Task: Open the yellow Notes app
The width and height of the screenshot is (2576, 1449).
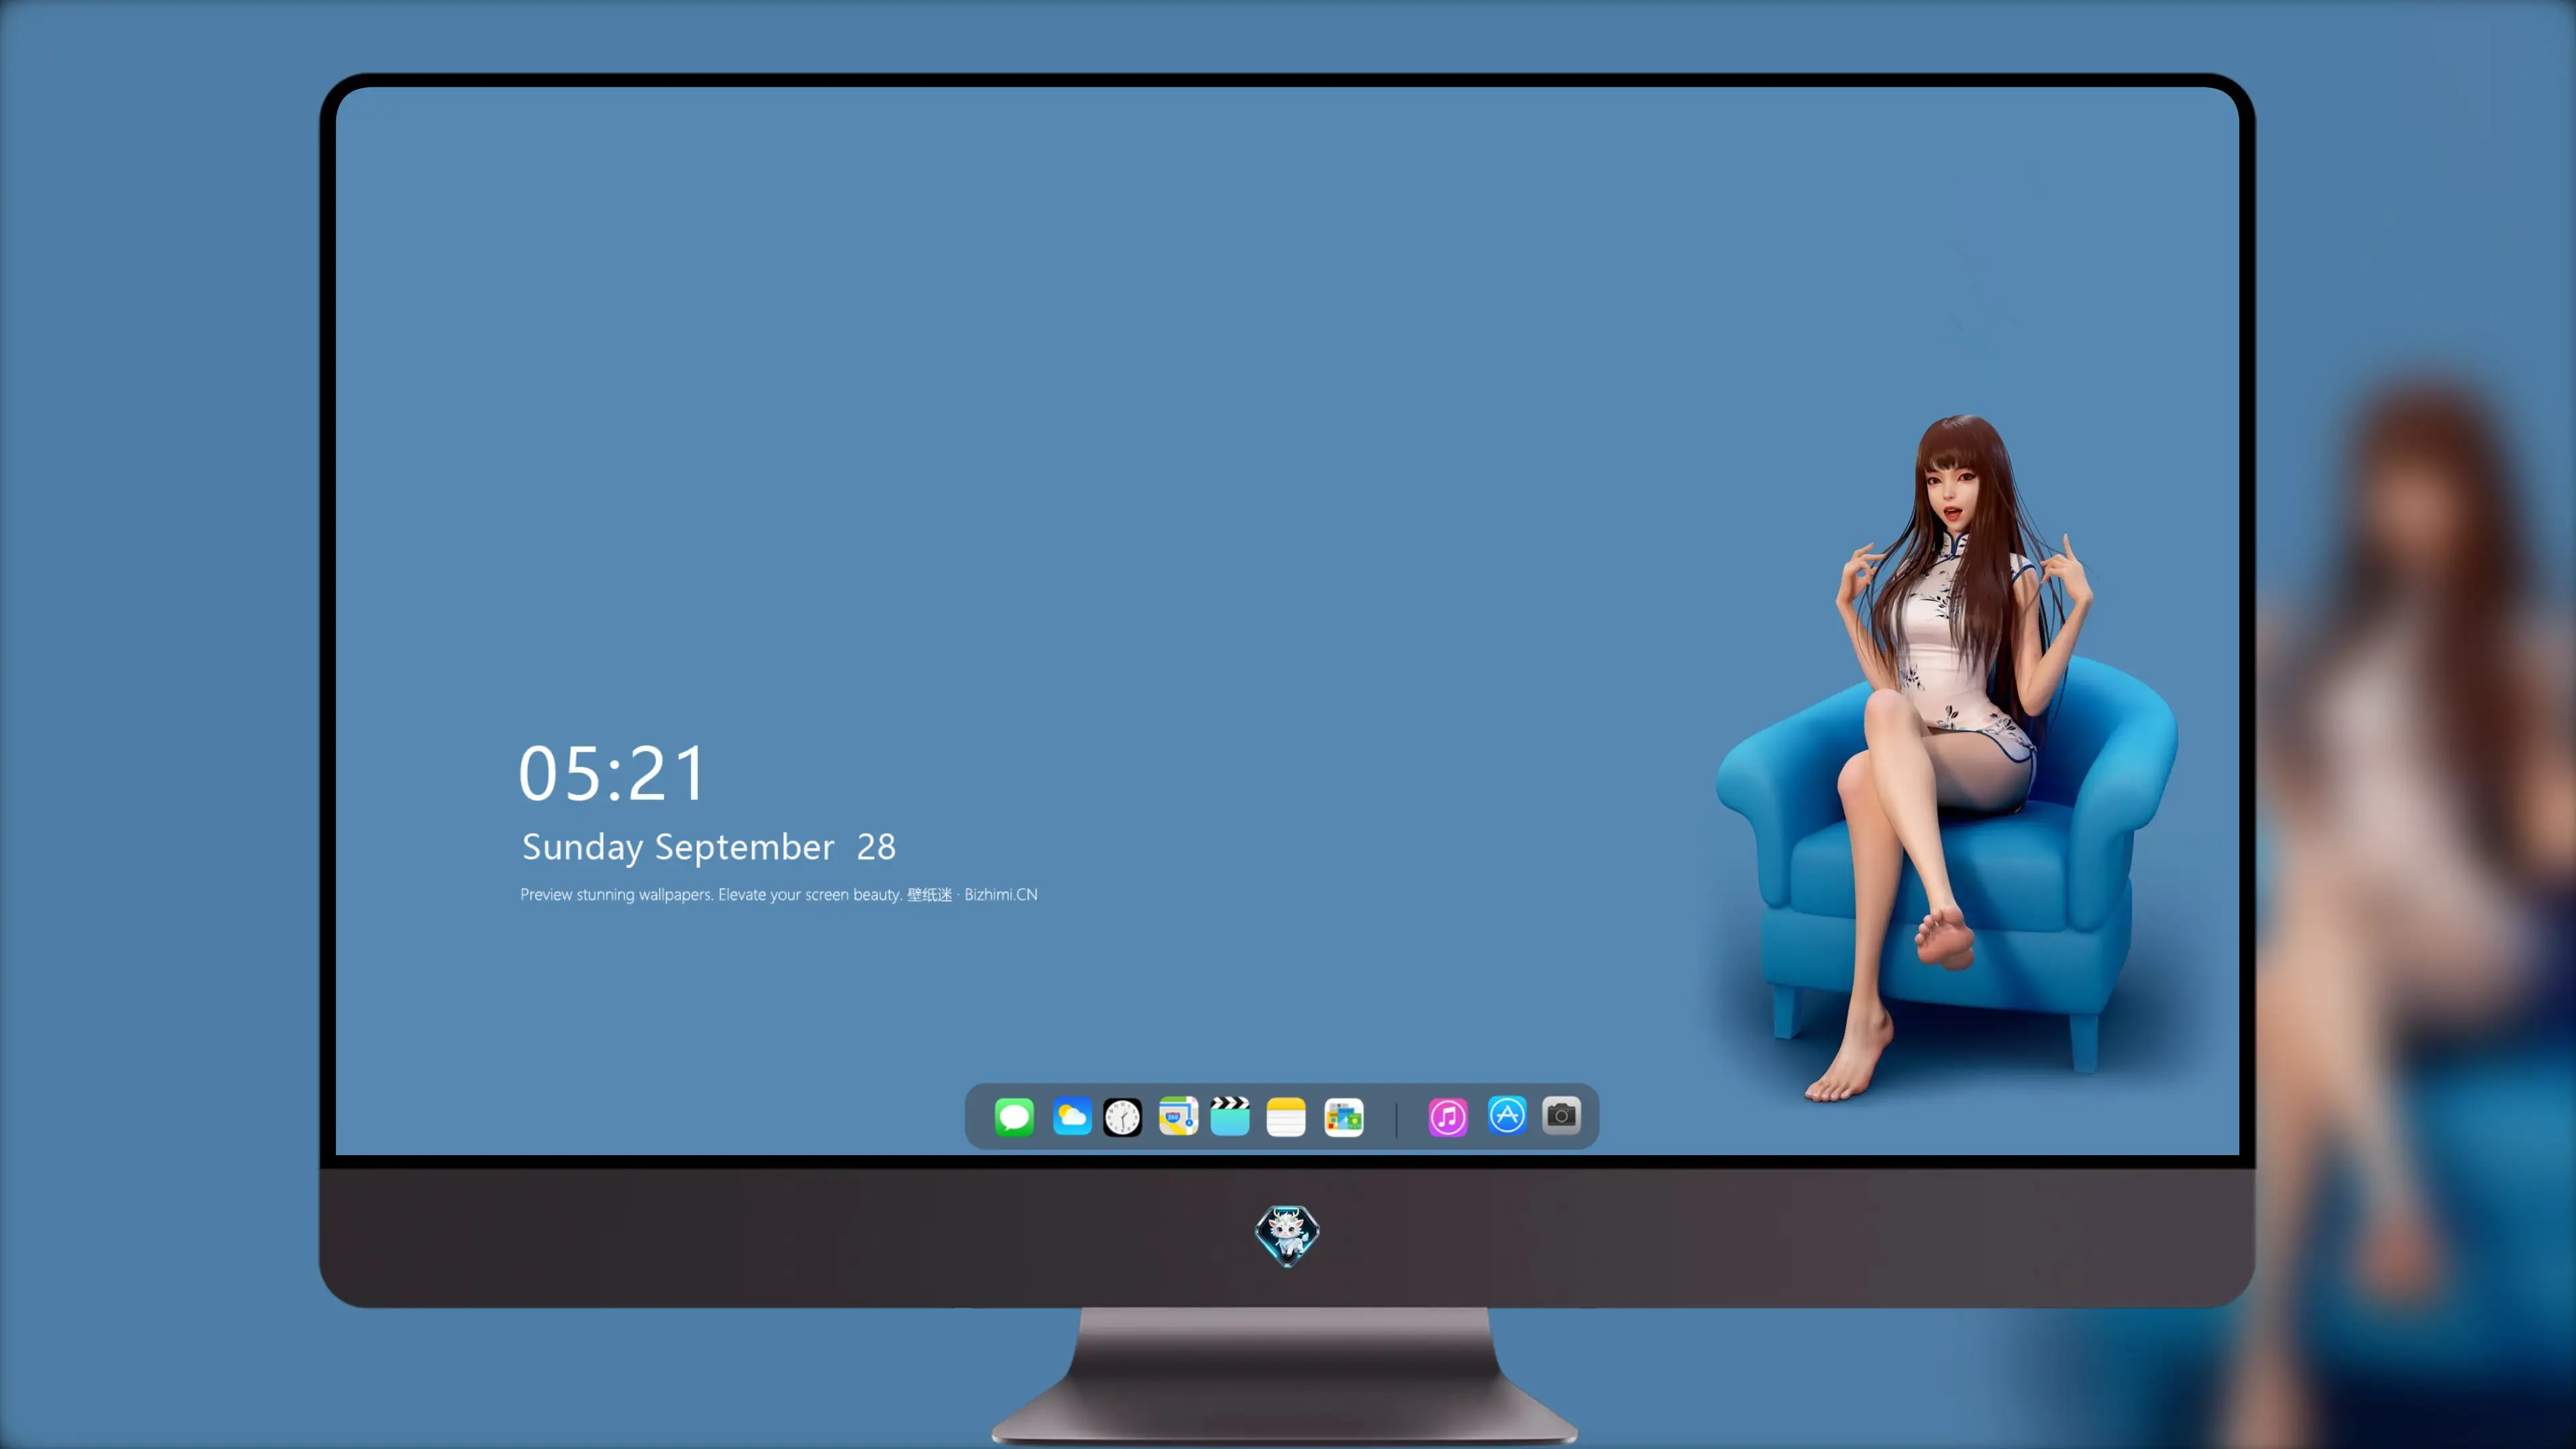Action: tap(1286, 1117)
